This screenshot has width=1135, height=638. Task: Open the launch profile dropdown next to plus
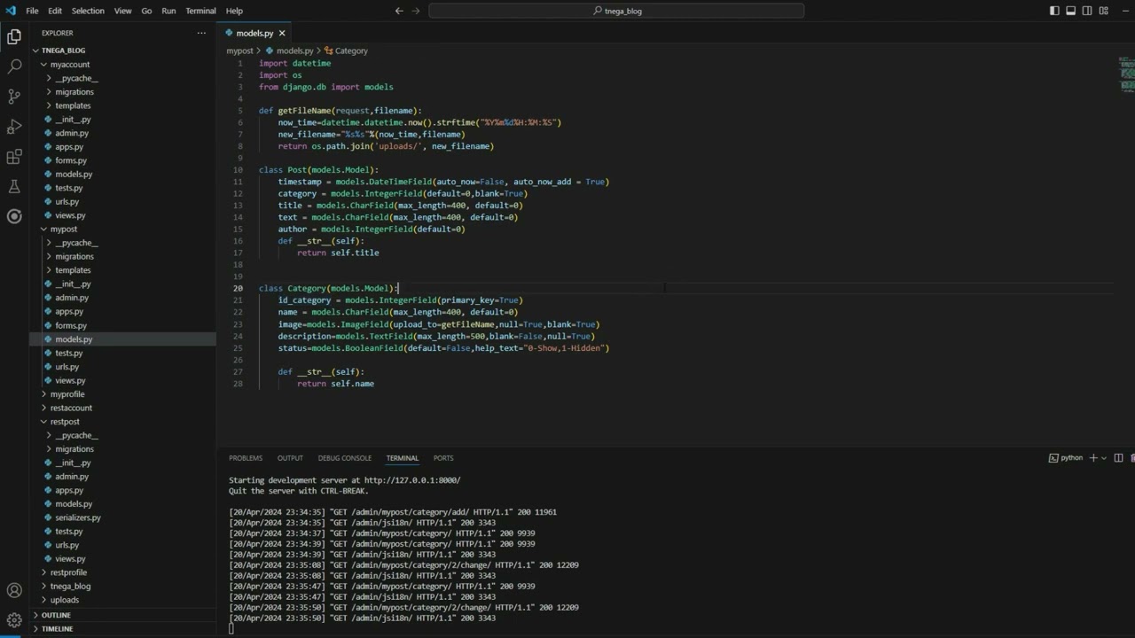pyautogui.click(x=1103, y=458)
